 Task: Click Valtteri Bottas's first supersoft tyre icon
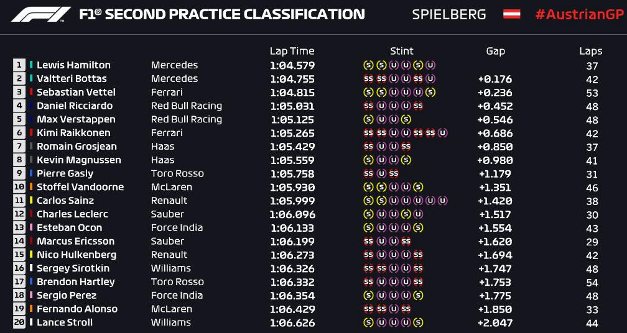click(x=368, y=79)
